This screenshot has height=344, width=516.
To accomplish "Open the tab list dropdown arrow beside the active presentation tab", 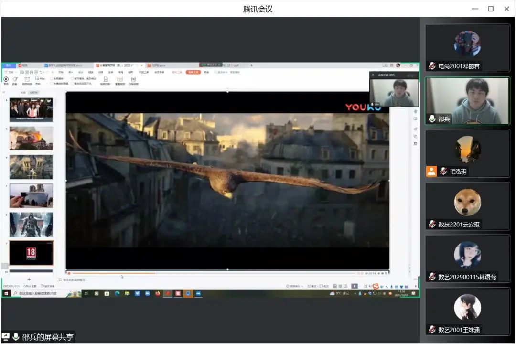I will [x=142, y=65].
